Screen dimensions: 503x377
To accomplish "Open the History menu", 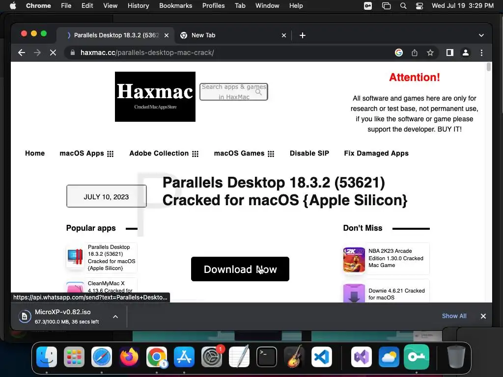I will point(138,5).
